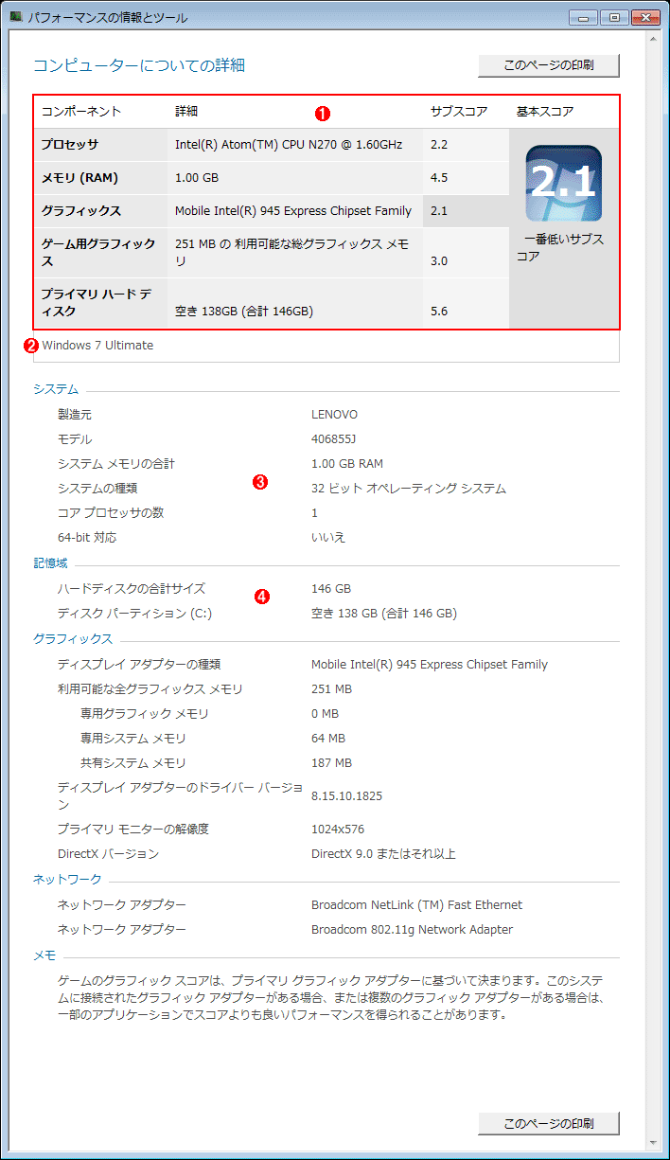Viewport: 670px width, 1160px height.
Task: Click the gaming graphics subscore 3.0
Action: pos(439,260)
